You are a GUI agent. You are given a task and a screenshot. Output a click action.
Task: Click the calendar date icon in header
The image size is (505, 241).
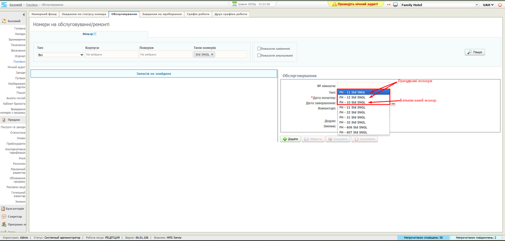pyautogui.click(x=235, y=4)
